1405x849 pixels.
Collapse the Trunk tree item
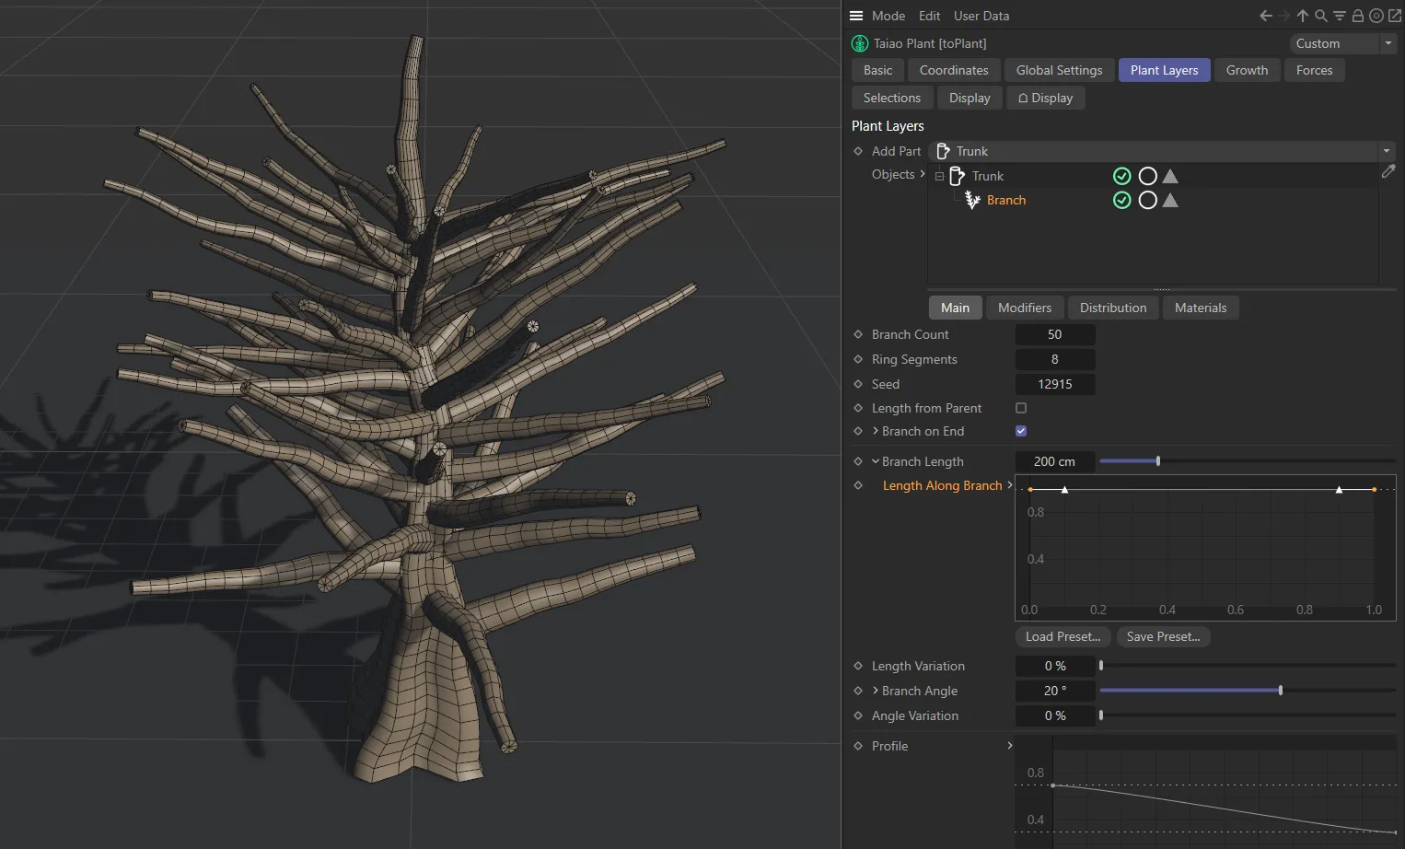pyautogui.click(x=939, y=176)
